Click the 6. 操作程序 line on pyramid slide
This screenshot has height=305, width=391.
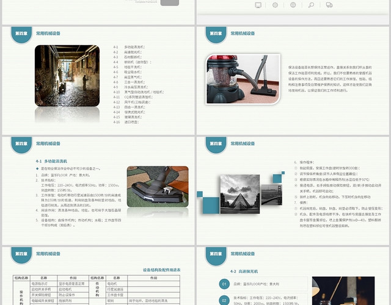coord(304,162)
